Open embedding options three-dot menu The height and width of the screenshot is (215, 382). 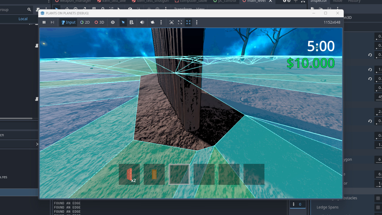click(197, 22)
